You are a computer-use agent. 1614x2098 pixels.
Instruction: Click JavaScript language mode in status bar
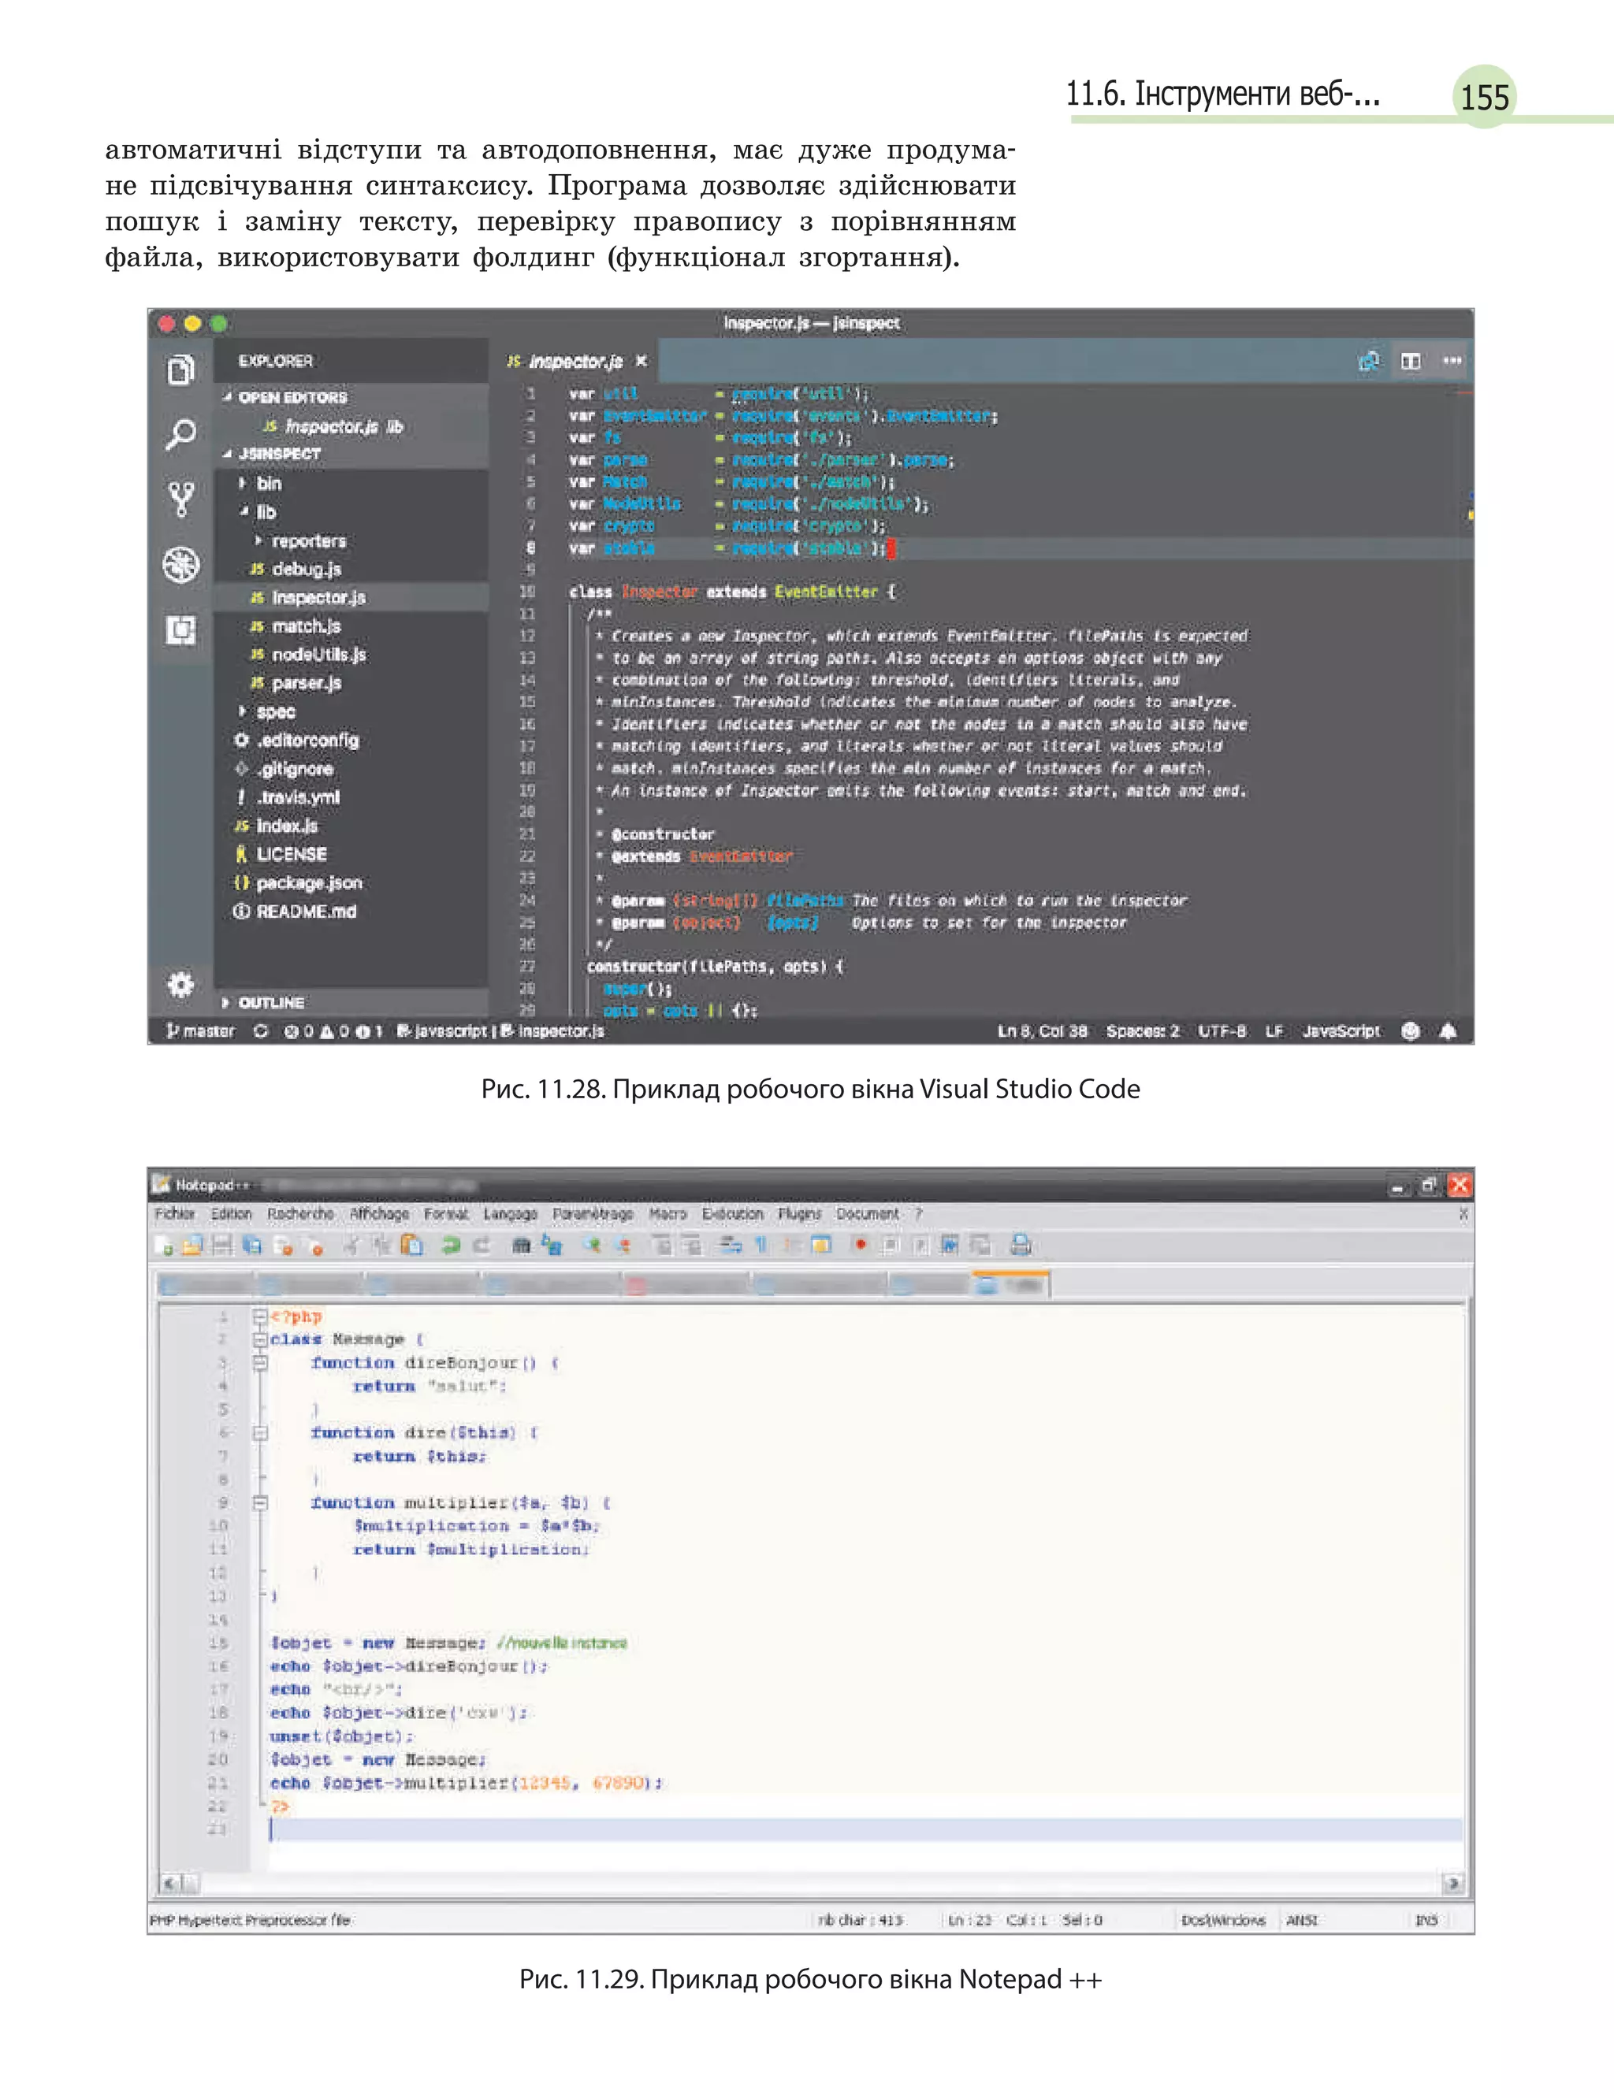1341,1031
